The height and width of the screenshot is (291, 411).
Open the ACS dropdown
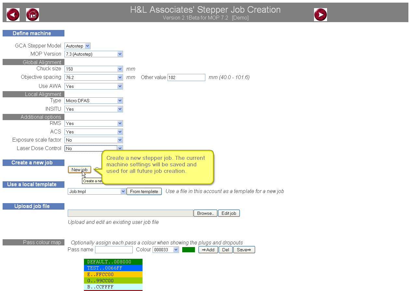[x=94, y=132]
